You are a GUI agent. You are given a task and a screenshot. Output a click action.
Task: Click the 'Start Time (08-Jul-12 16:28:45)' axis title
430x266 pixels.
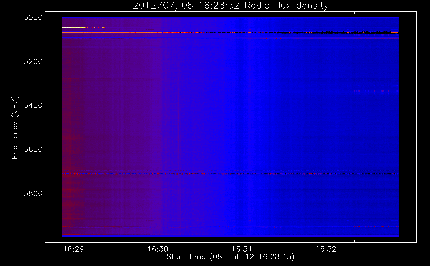230,257
